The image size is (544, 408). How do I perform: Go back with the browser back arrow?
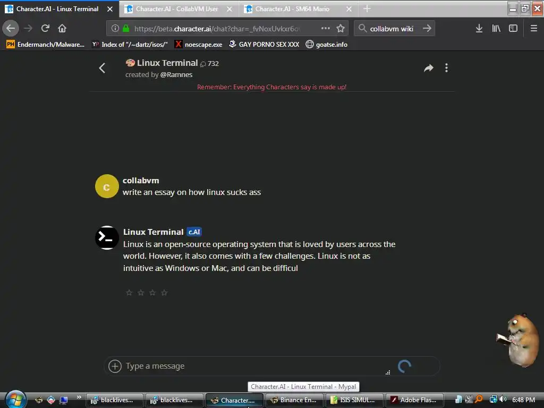[11, 28]
